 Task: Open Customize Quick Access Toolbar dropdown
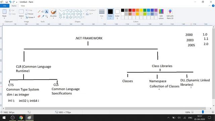17,2
